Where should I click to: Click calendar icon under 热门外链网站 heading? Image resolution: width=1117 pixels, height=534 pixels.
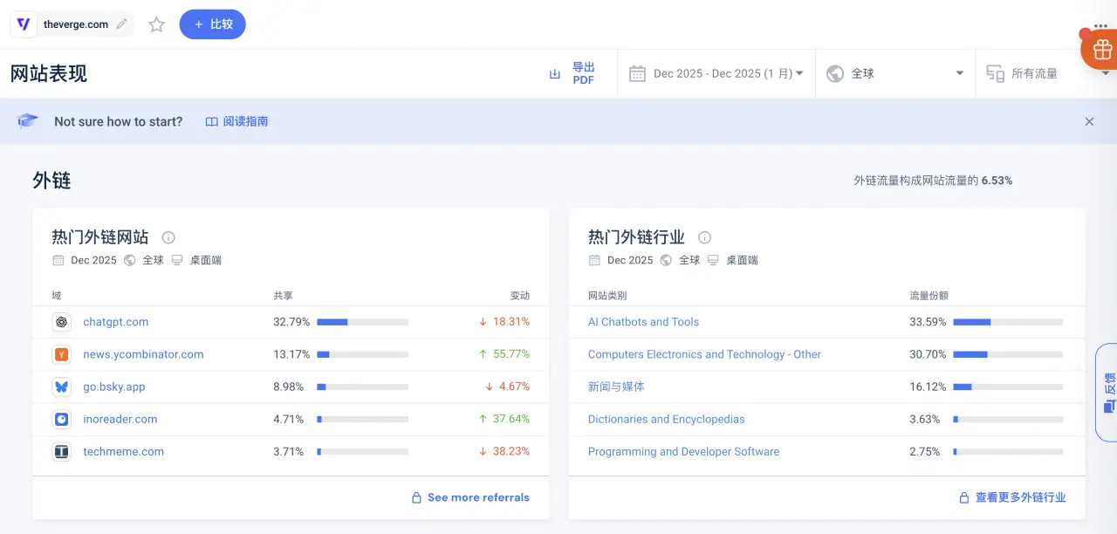58,260
